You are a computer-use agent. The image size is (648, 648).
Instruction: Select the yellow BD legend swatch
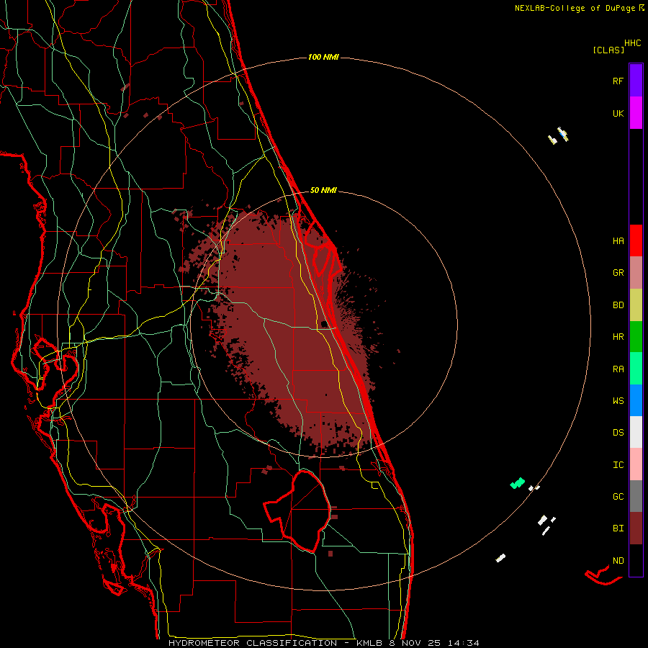pyautogui.click(x=636, y=305)
